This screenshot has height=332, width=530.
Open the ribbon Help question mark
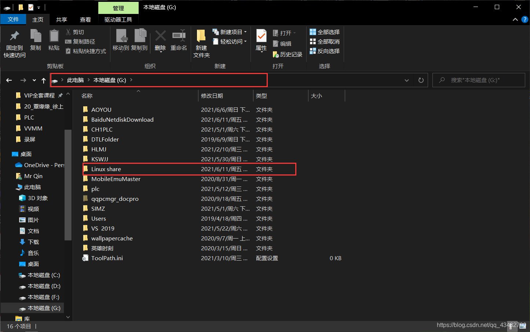tap(525, 19)
